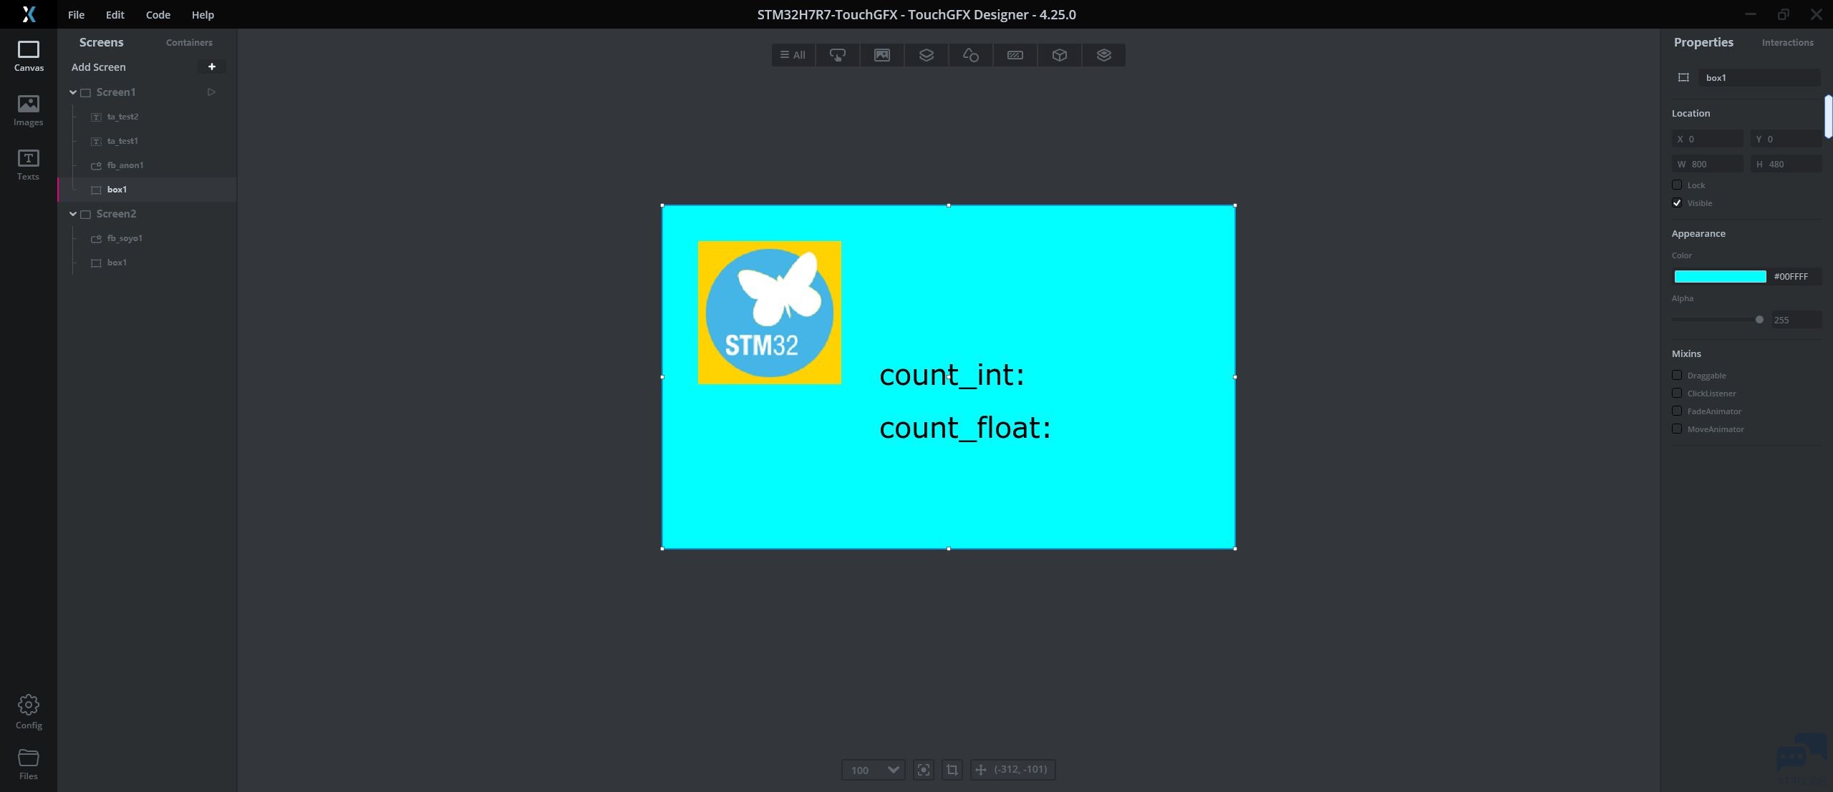The height and width of the screenshot is (792, 1833).
Task: Switch to the Interactions tab
Action: coord(1787,43)
